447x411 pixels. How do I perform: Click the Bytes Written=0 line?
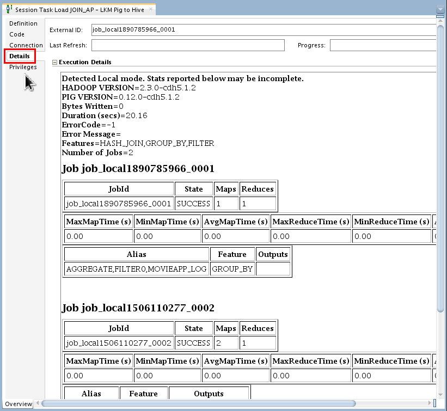click(x=93, y=106)
